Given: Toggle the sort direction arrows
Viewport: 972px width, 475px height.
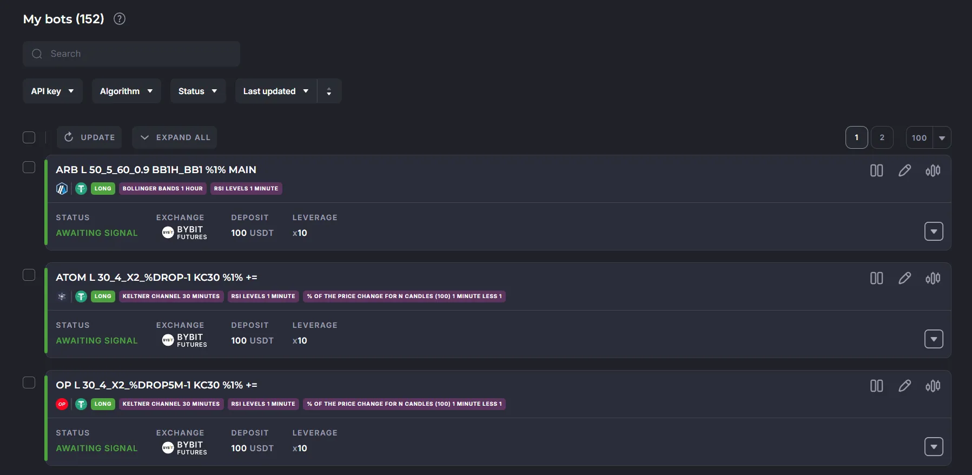Looking at the screenshot, I should pos(329,91).
